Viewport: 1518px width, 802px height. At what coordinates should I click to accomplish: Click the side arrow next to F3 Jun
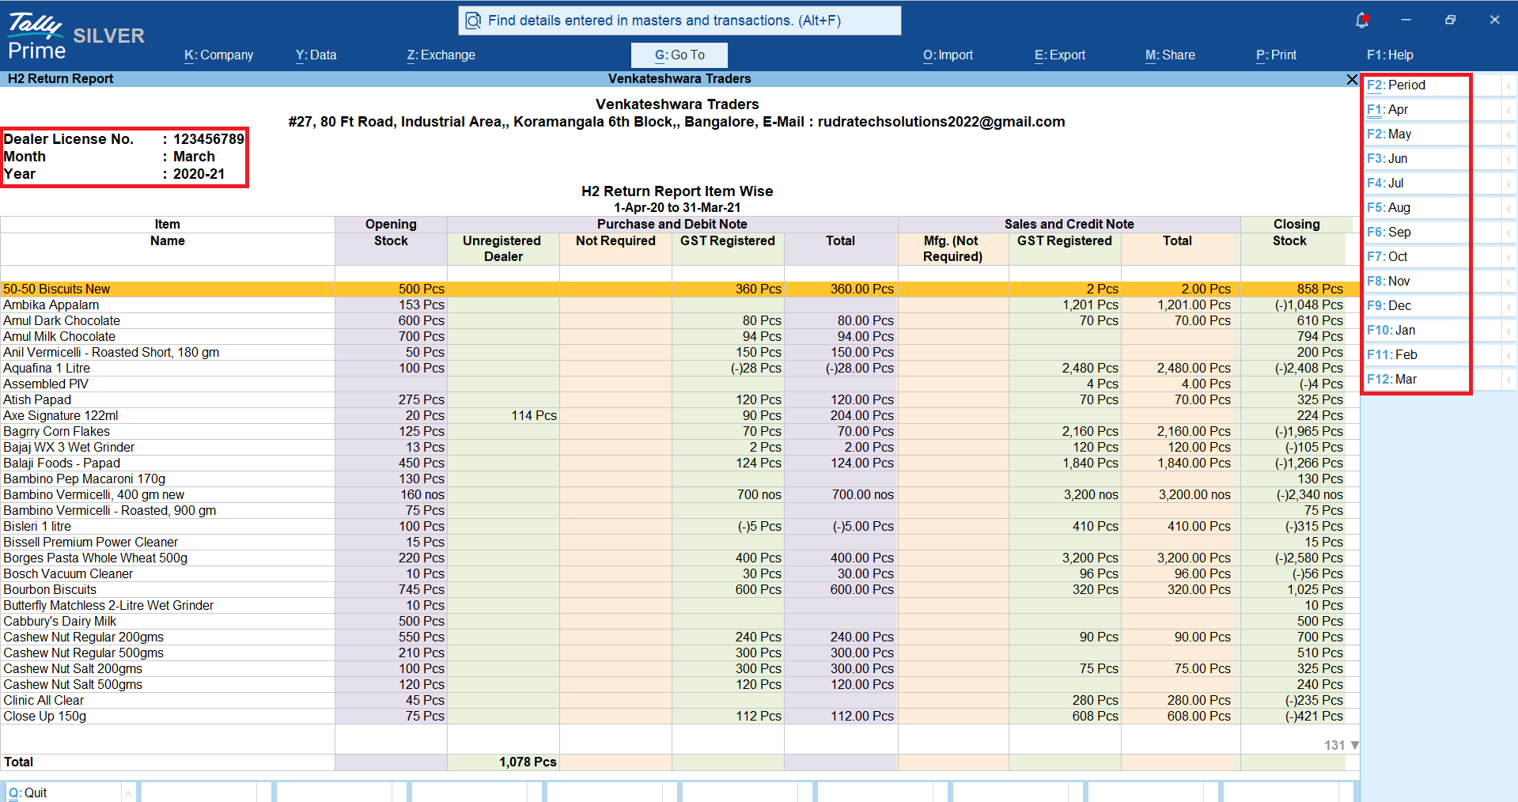[1509, 159]
